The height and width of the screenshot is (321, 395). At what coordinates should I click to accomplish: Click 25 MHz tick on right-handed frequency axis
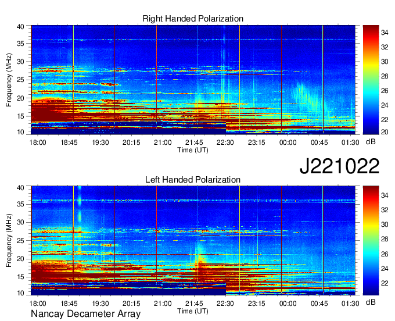(20, 80)
